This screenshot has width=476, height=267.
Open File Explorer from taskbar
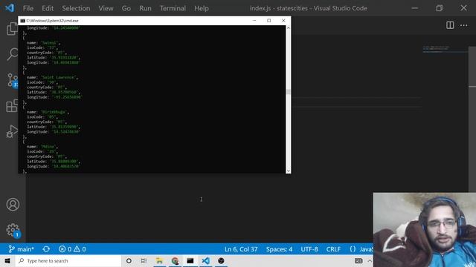tap(159, 260)
